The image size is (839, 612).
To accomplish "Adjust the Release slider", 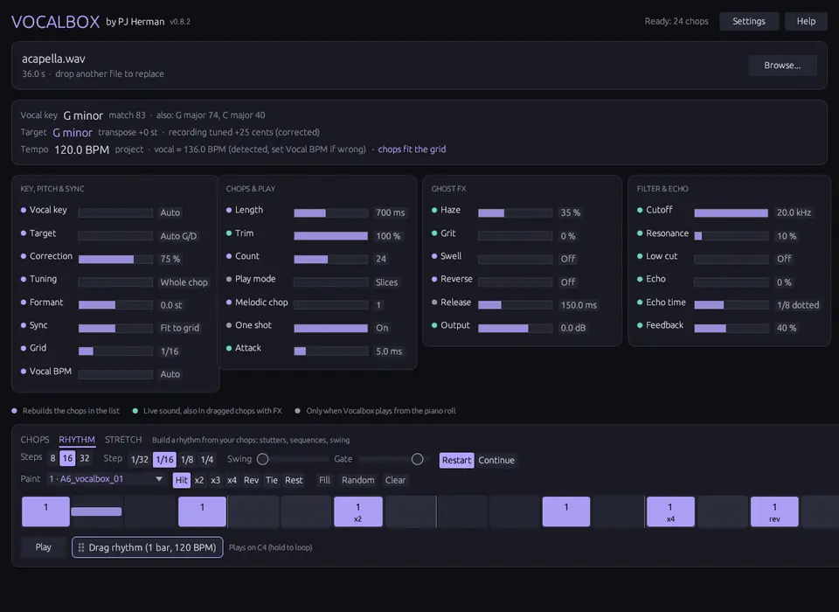I will (516, 305).
